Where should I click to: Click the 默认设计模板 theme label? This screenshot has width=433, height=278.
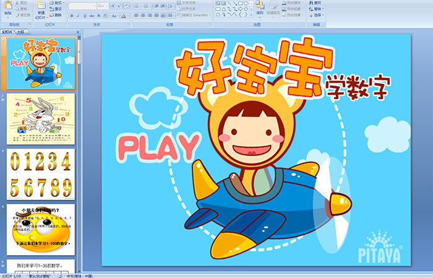tap(40, 276)
